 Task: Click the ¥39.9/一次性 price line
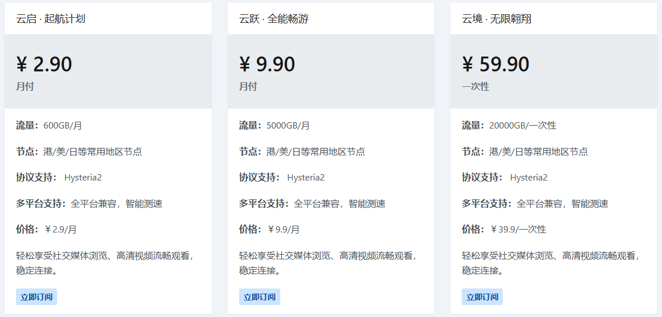click(x=518, y=230)
